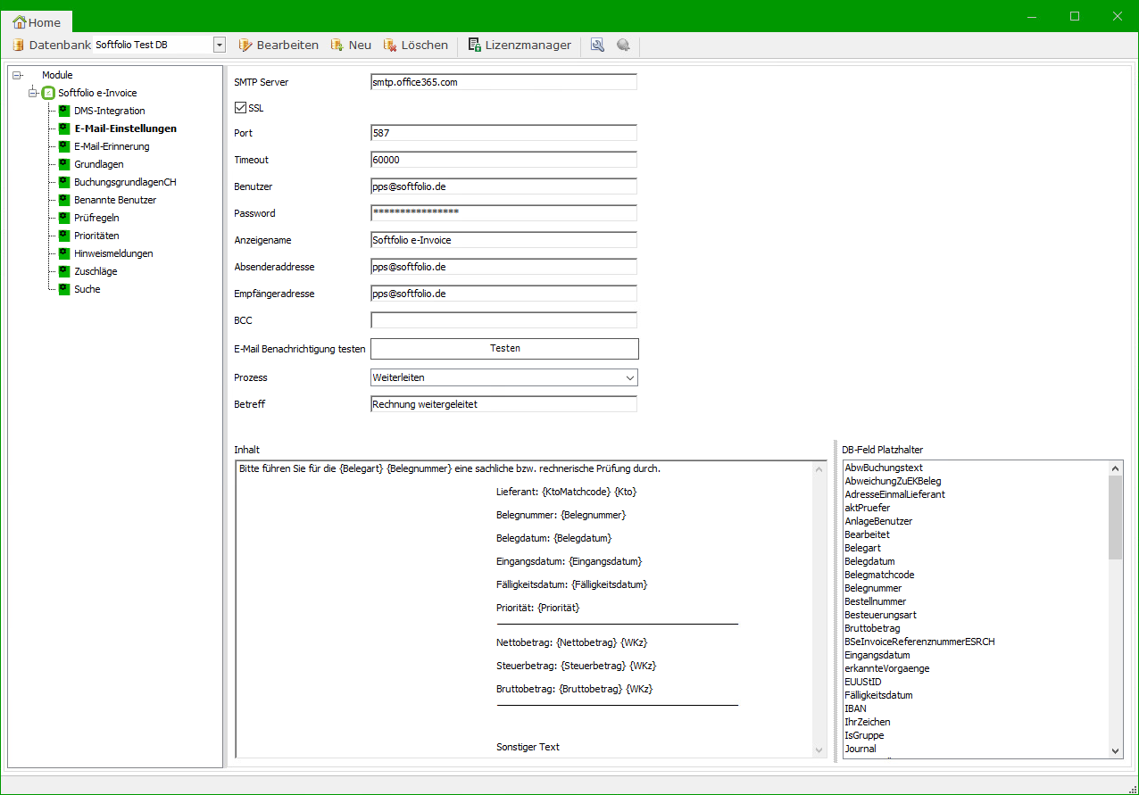Click the Softfolio e-Invoice module icon

(x=49, y=93)
